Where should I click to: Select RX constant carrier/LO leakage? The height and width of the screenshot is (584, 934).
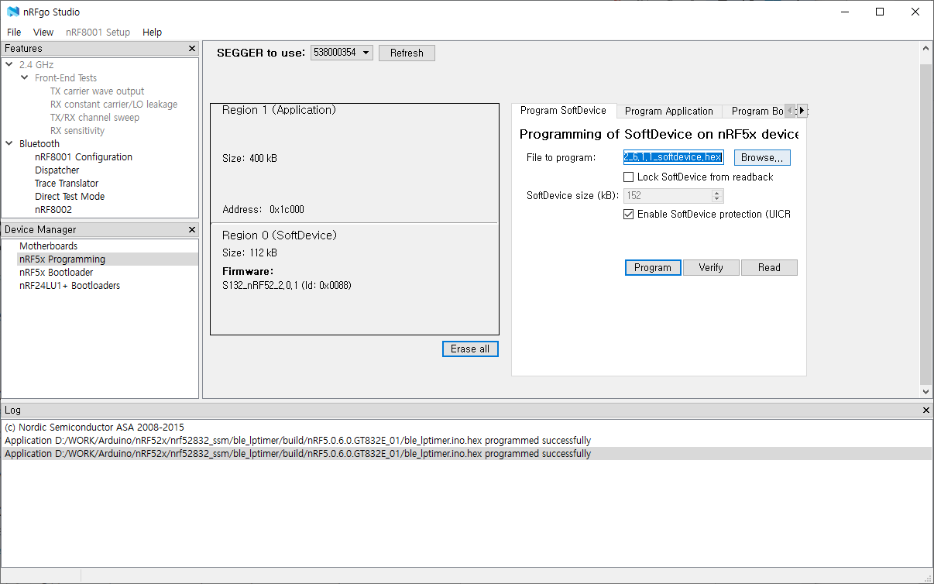(x=114, y=104)
